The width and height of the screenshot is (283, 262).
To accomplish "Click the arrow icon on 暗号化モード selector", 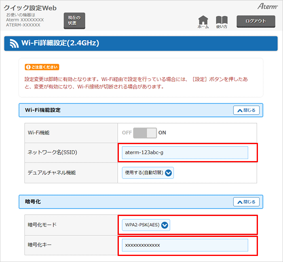I will click(x=165, y=225).
